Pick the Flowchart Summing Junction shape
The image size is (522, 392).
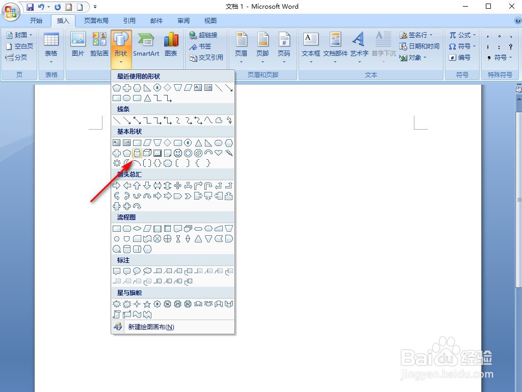tap(158, 239)
